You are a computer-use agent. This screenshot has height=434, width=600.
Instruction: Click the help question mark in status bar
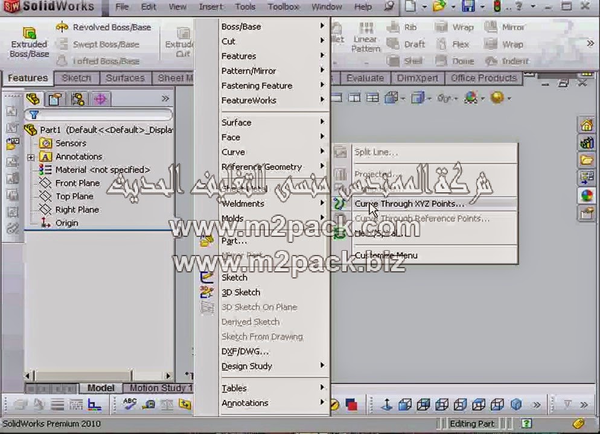tap(526, 423)
